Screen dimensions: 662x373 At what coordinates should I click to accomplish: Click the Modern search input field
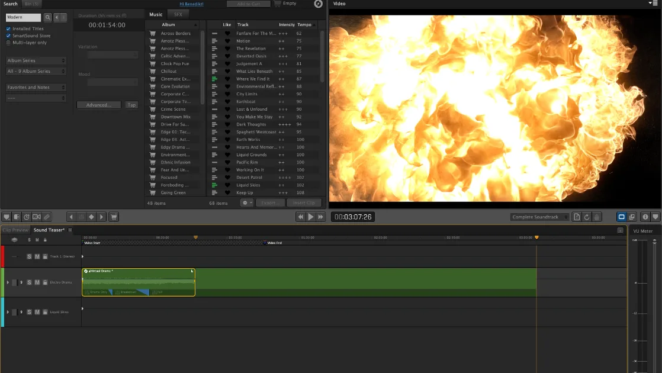(23, 17)
